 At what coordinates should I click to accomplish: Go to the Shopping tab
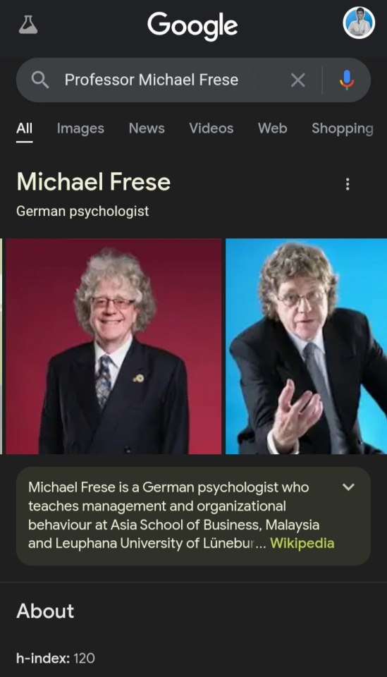[343, 128]
